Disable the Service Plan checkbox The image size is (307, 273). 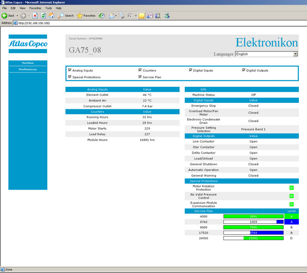pos(140,77)
